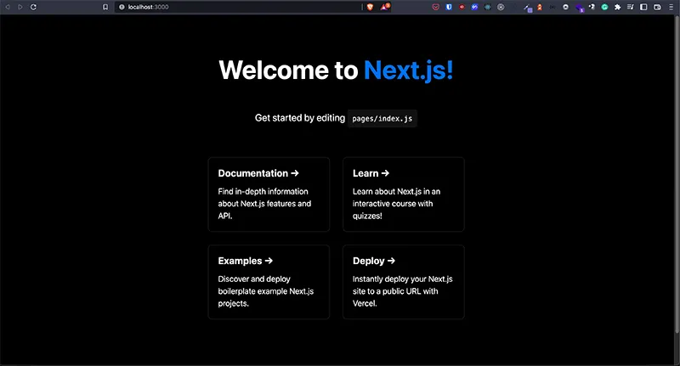Open the Extensions puzzle-piece menu
This screenshot has width=680, height=366.
click(x=618, y=7)
